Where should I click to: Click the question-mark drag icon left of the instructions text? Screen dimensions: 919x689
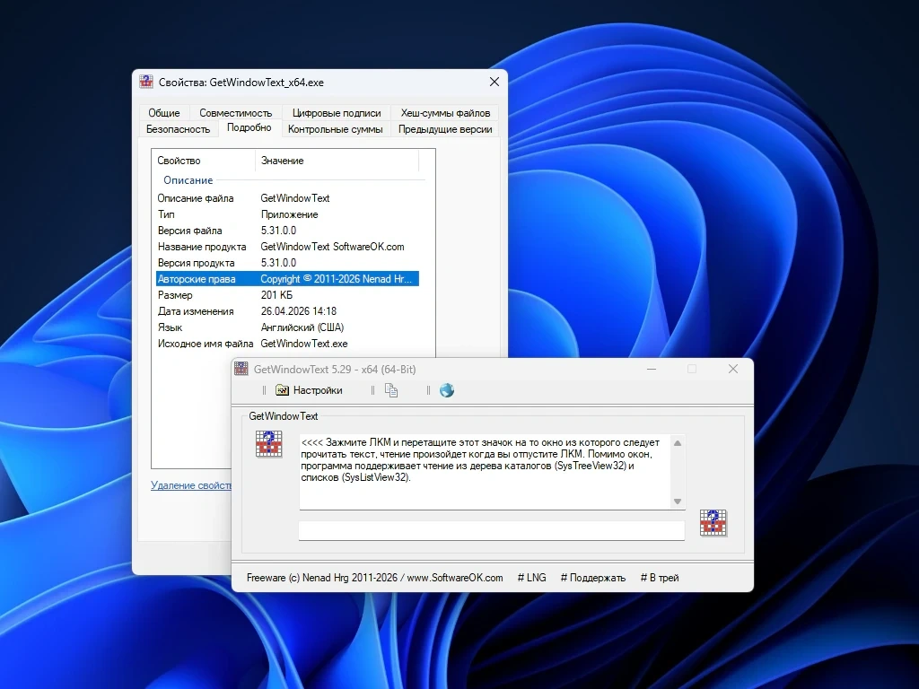tap(269, 443)
